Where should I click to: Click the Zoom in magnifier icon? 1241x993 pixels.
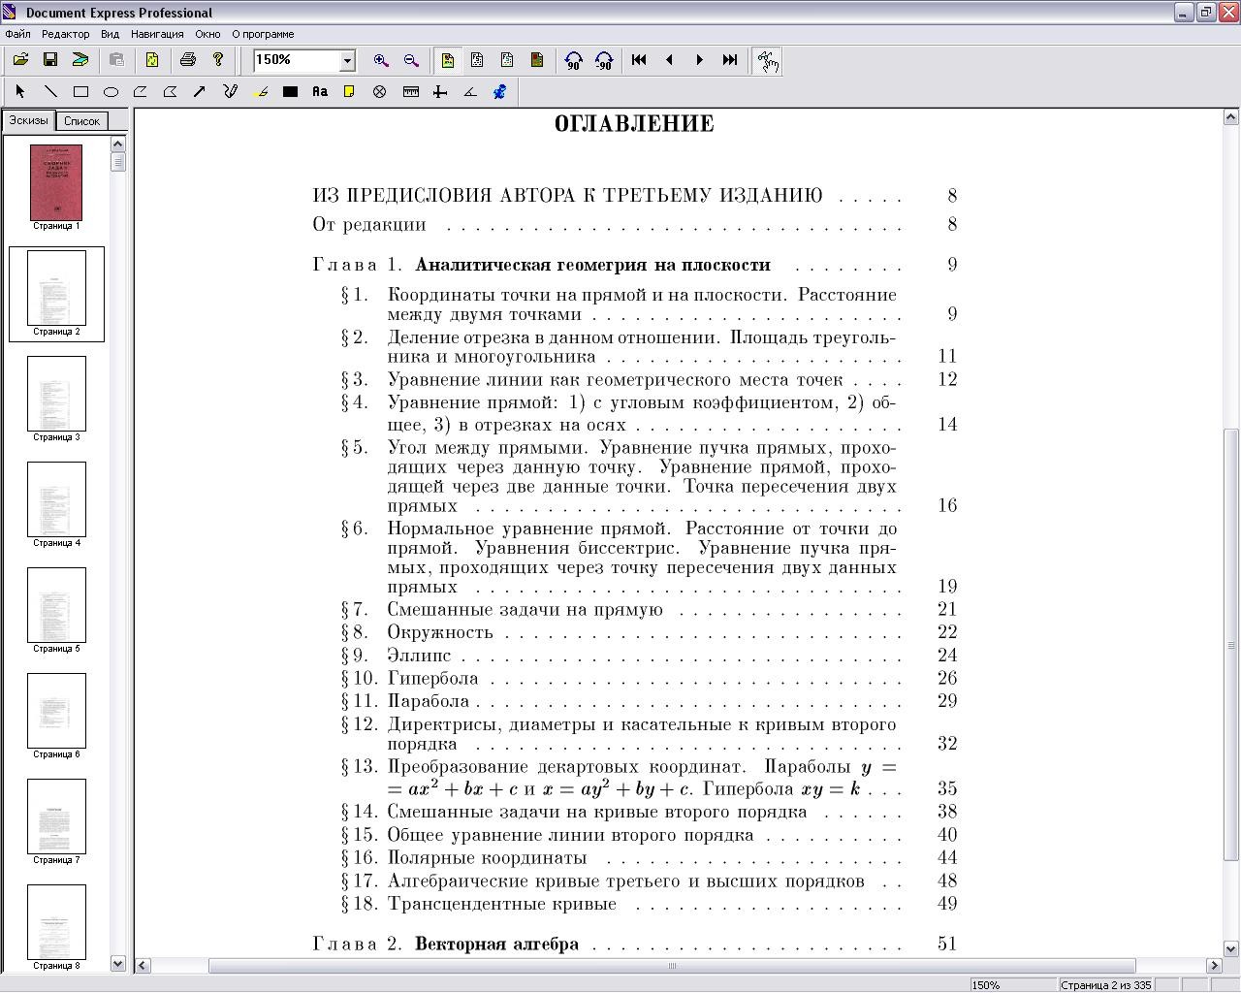[381, 60]
